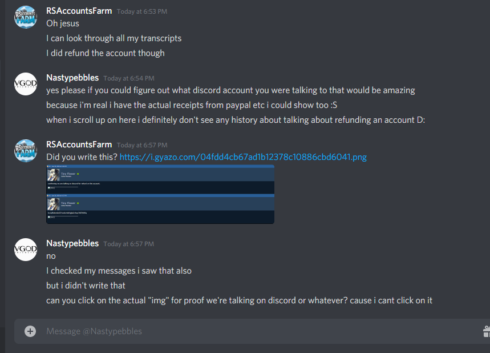490x353 pixels.
Task: Click RSAccountsFarm username above 'Did you write this?'
Action: [79, 145]
